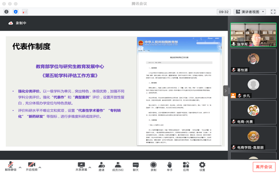Raise hand with 举手 icon

click(169, 166)
